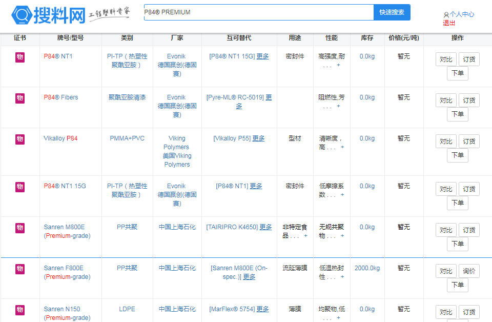492x322 pixels.
Task: Click the 价格(元/吨) column header
Action: pos(403,38)
